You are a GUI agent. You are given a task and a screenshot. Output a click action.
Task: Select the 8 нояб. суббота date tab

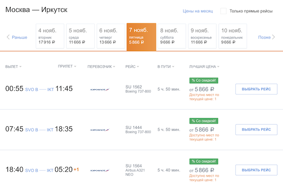pos(172,36)
